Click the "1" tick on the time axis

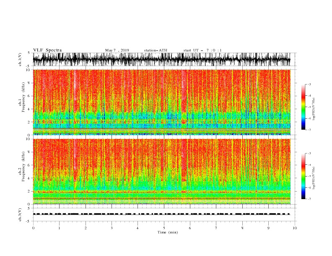(59, 228)
